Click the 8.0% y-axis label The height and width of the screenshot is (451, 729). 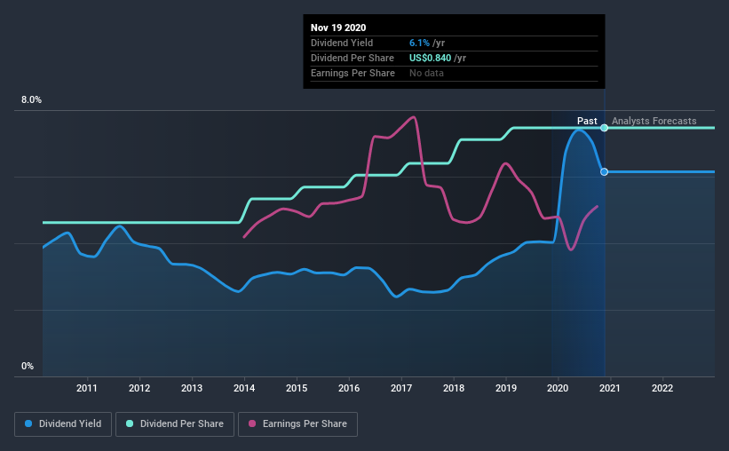click(31, 100)
